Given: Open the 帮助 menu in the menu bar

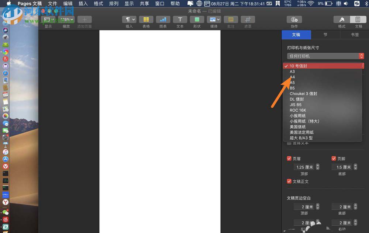Looking at the screenshot, I should [175, 4].
